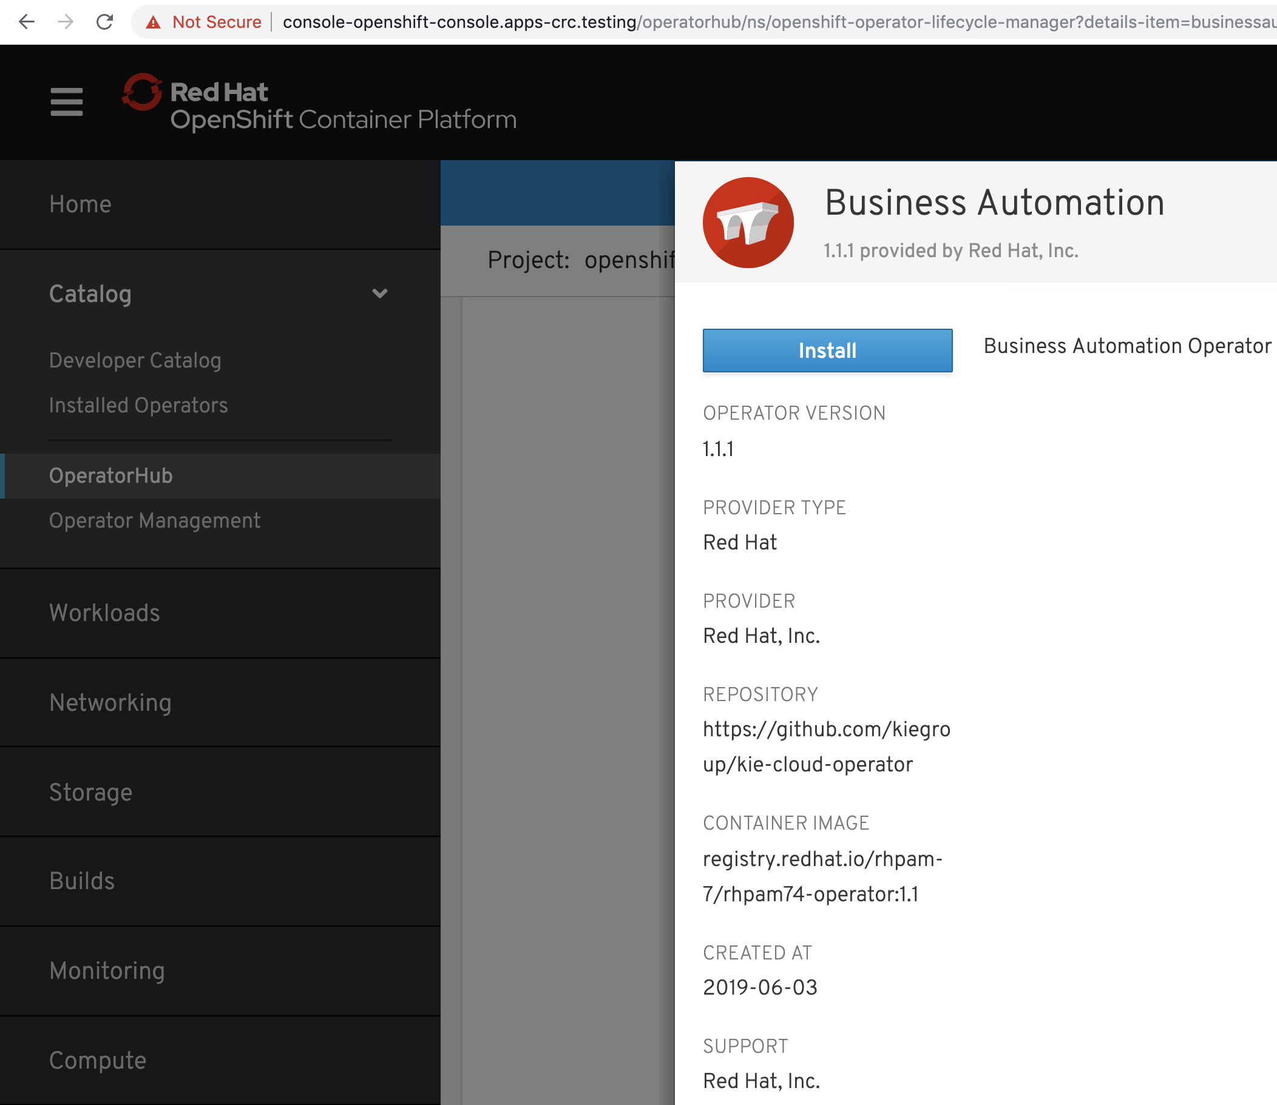Open the hamburger navigation menu
1277x1105 pixels.
pos(67,102)
